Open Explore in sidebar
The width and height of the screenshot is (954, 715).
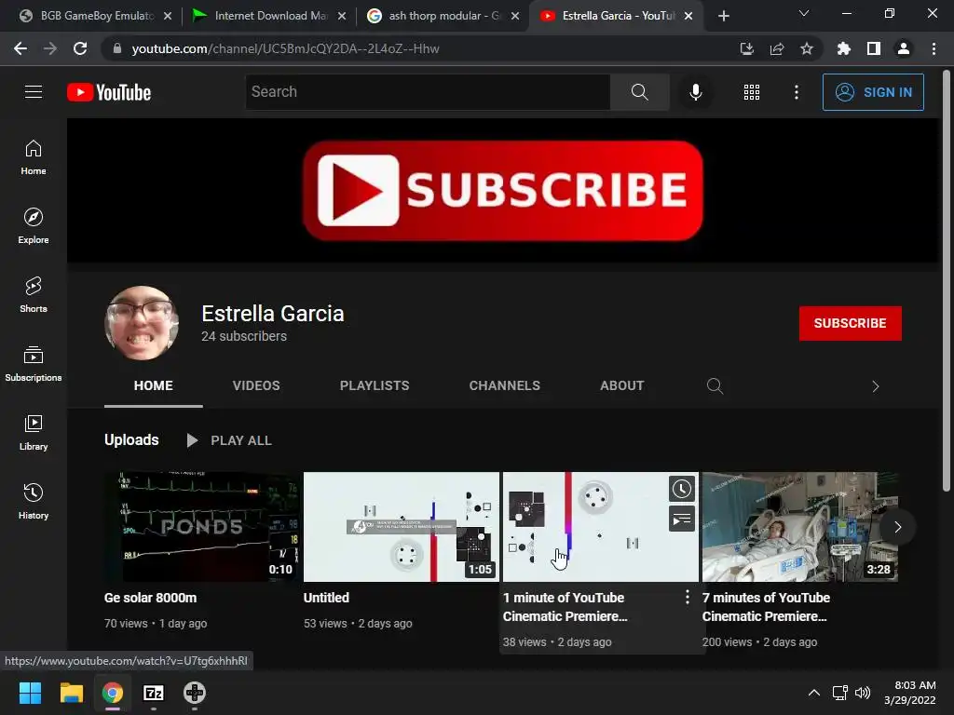click(34, 226)
